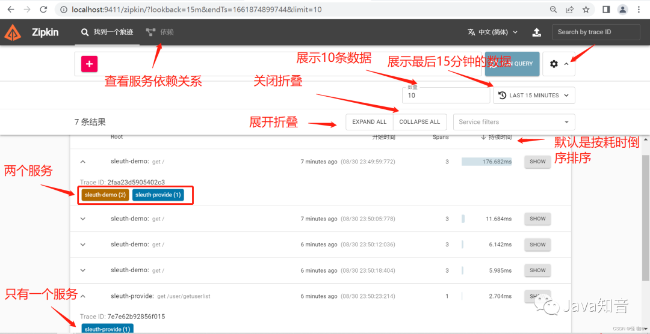The width and height of the screenshot is (650, 334).
Task: Sort by the 持续时间 duration column arrow
Action: (483, 138)
